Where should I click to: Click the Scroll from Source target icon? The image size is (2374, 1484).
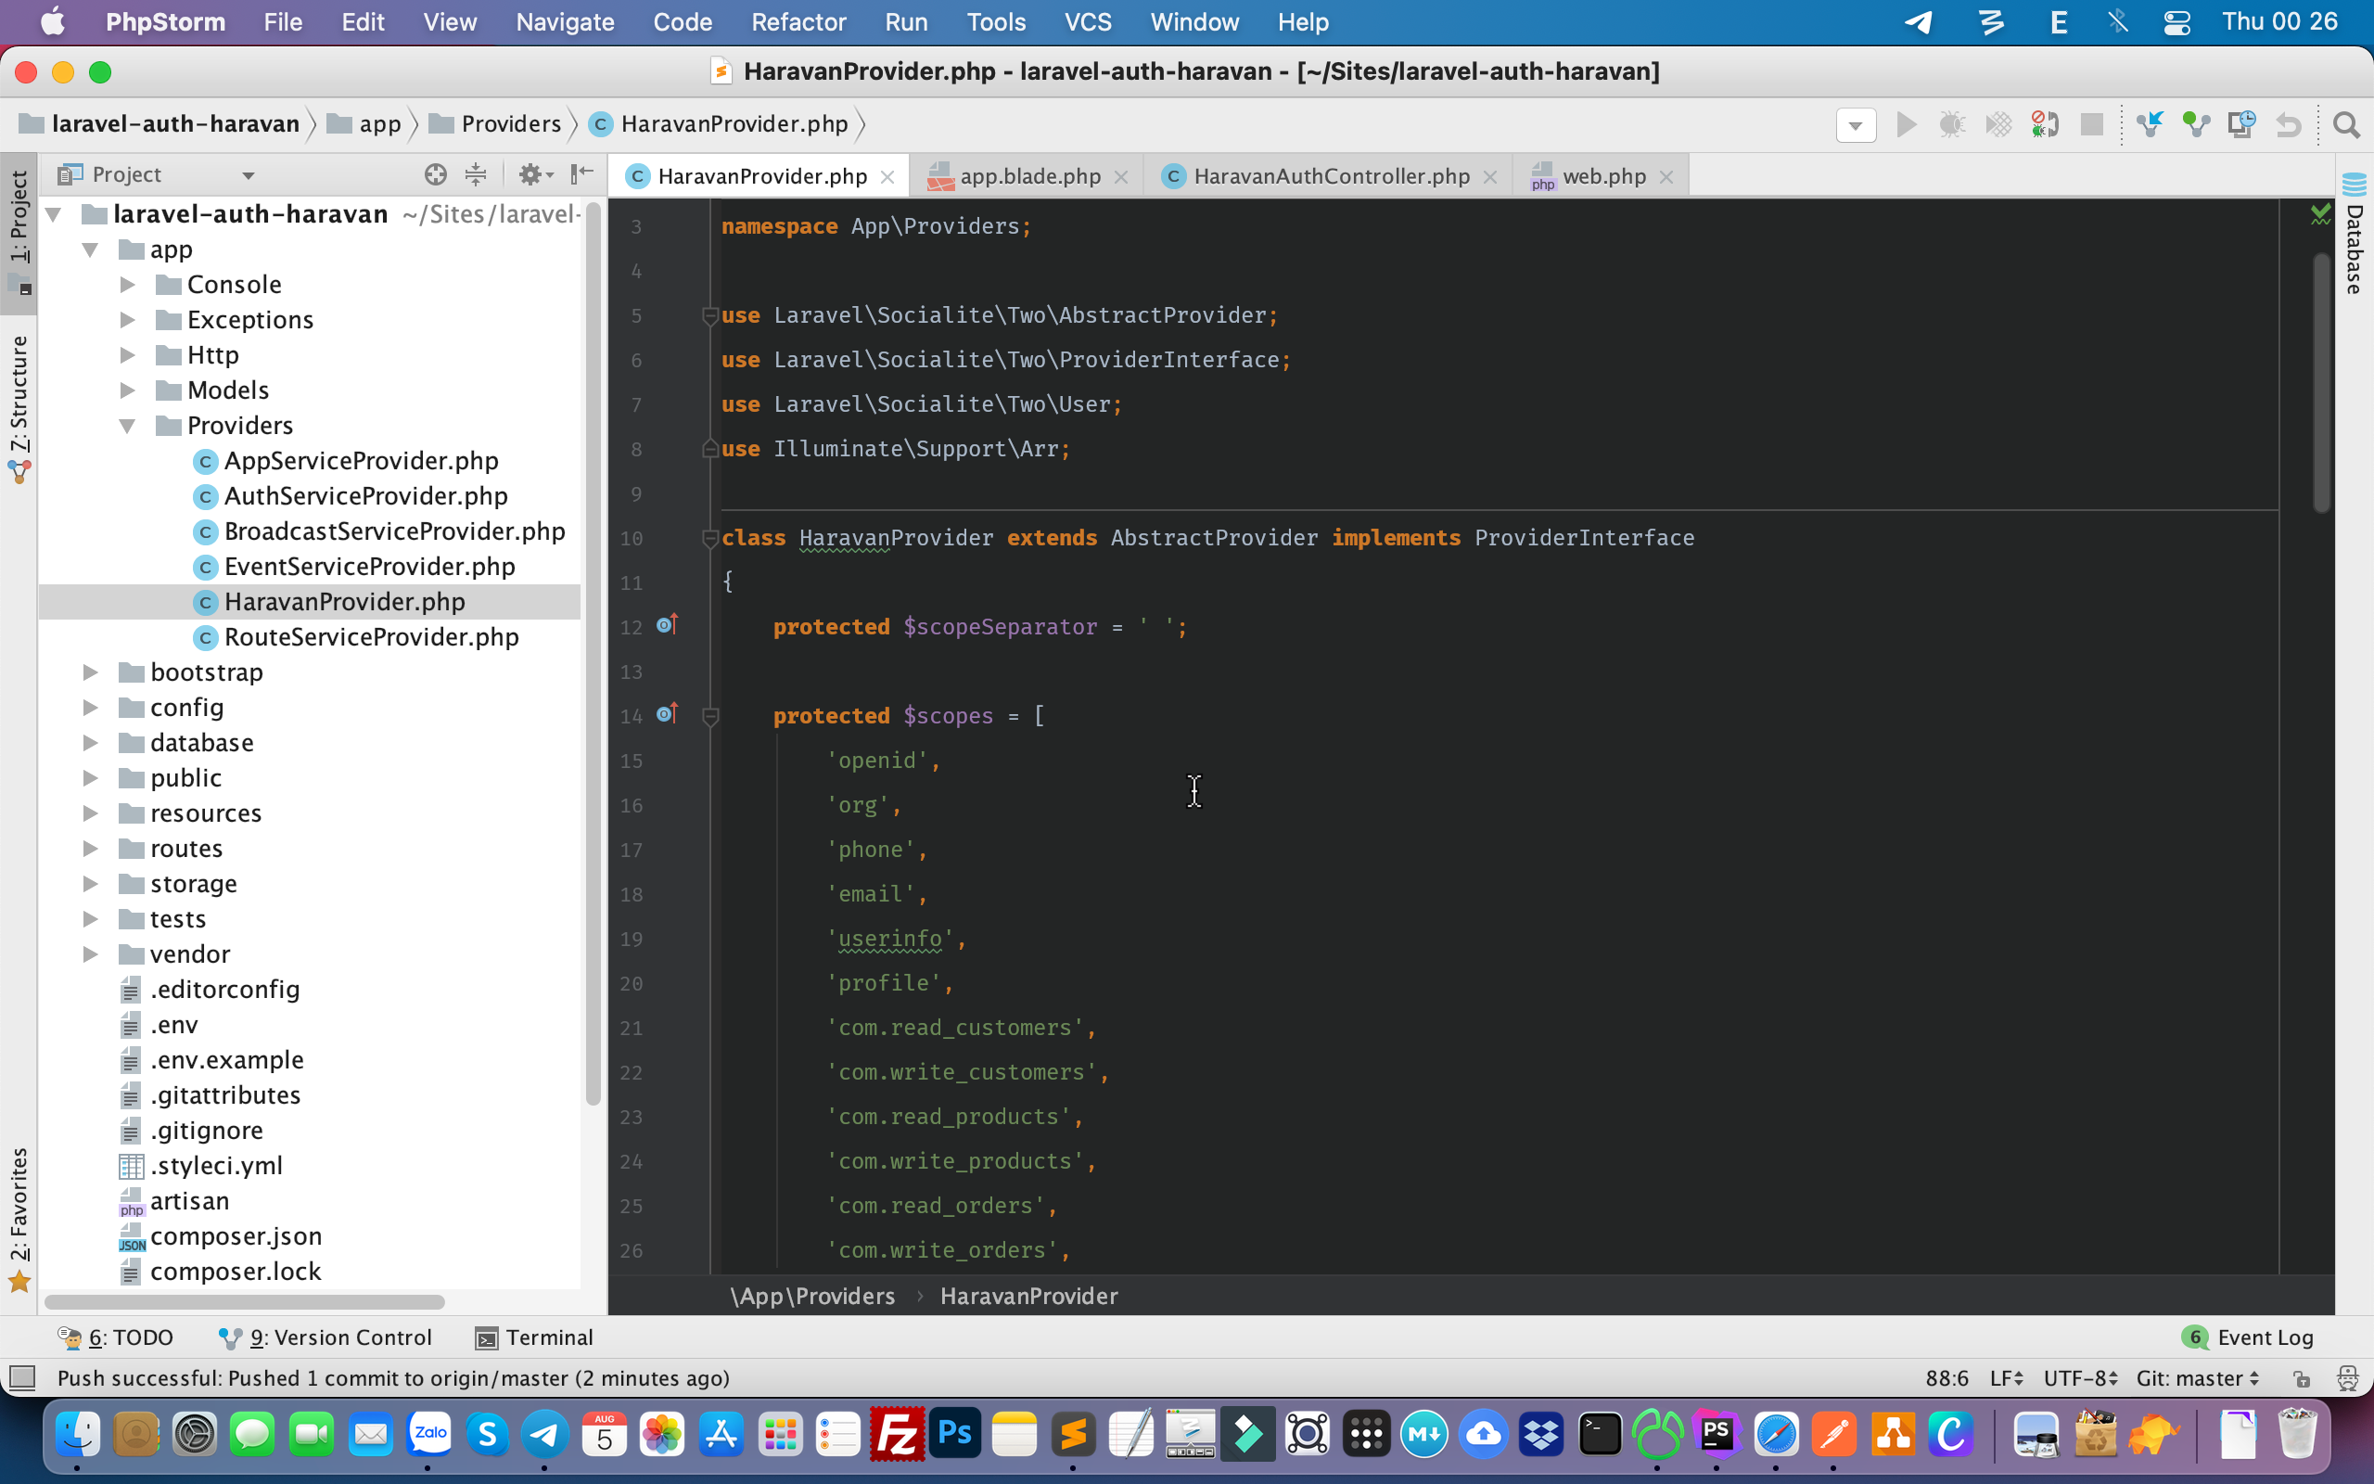pyautogui.click(x=436, y=174)
